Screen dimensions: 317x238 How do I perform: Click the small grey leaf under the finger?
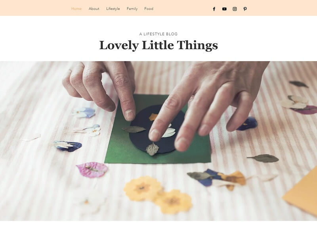[153, 149]
